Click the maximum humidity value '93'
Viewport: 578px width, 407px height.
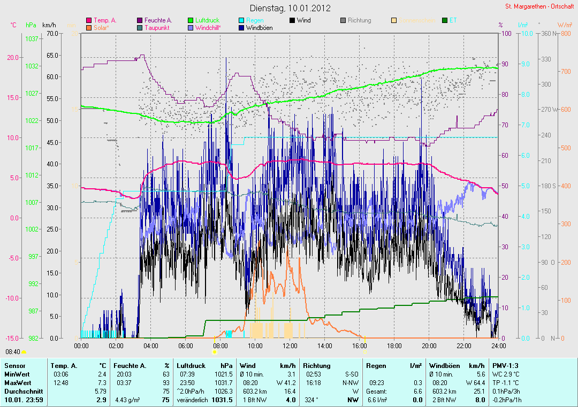[166, 383]
